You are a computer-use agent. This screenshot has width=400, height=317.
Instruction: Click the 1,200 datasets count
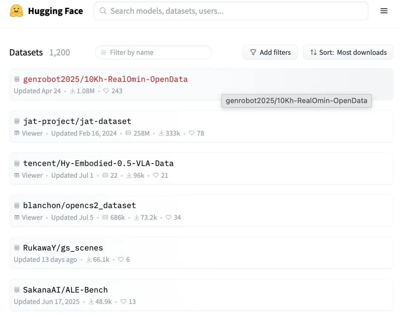59,52
